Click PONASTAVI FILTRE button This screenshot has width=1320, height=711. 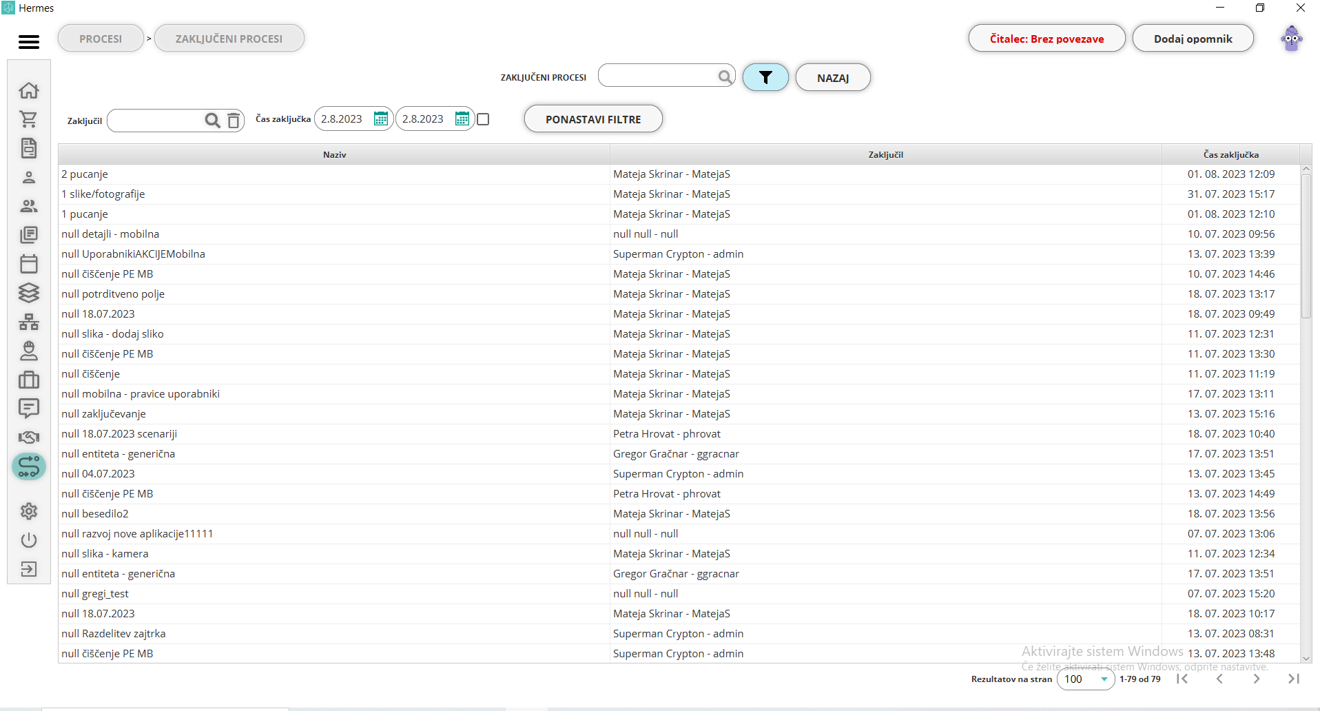click(x=593, y=118)
